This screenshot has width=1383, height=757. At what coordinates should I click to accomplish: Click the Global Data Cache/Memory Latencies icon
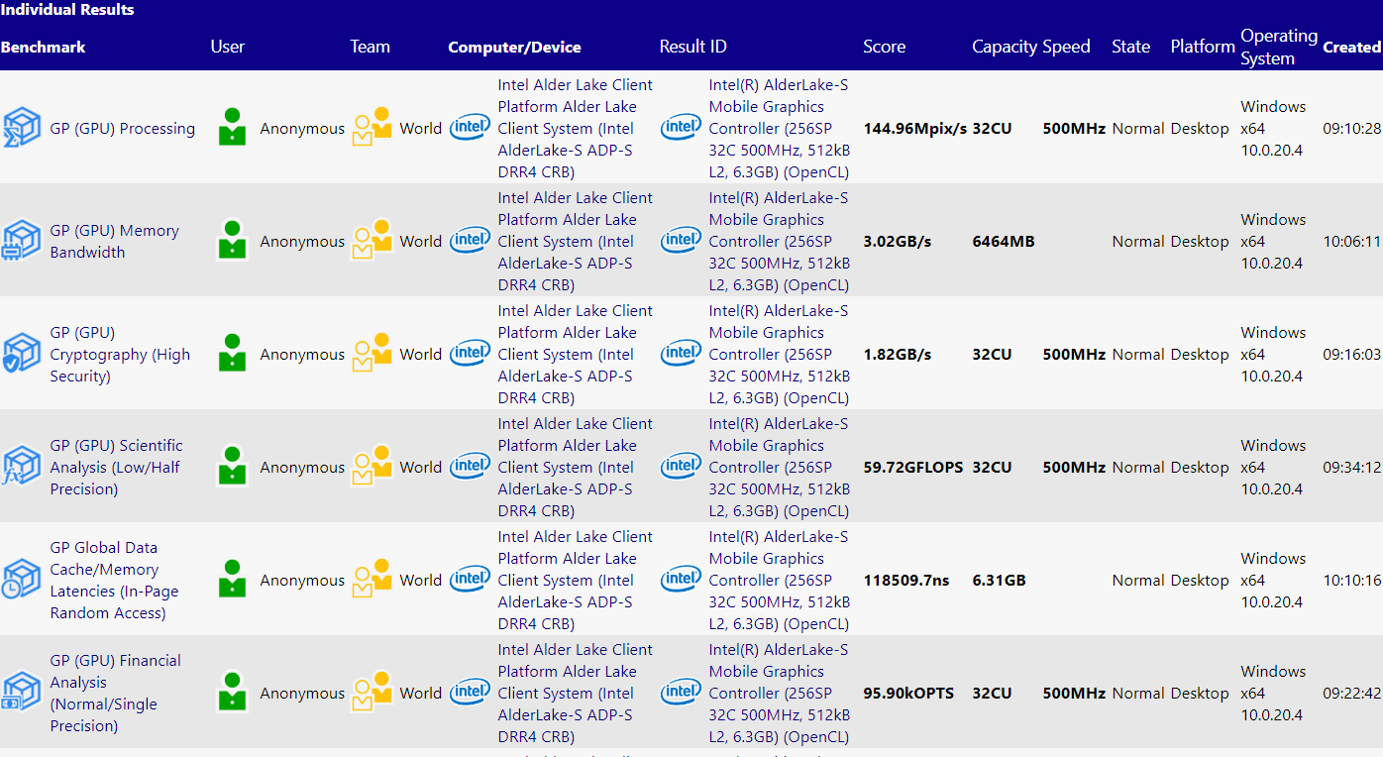pos(22,580)
